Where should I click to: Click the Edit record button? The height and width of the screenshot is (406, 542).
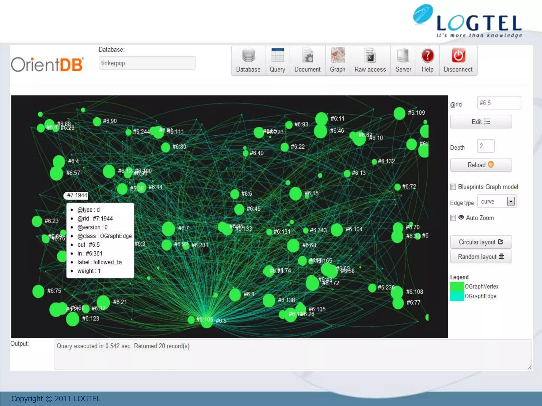click(481, 122)
